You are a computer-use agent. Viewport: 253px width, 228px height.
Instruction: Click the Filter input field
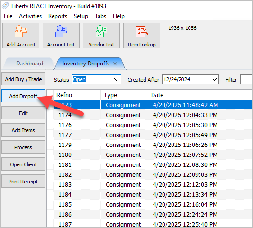tap(246, 80)
